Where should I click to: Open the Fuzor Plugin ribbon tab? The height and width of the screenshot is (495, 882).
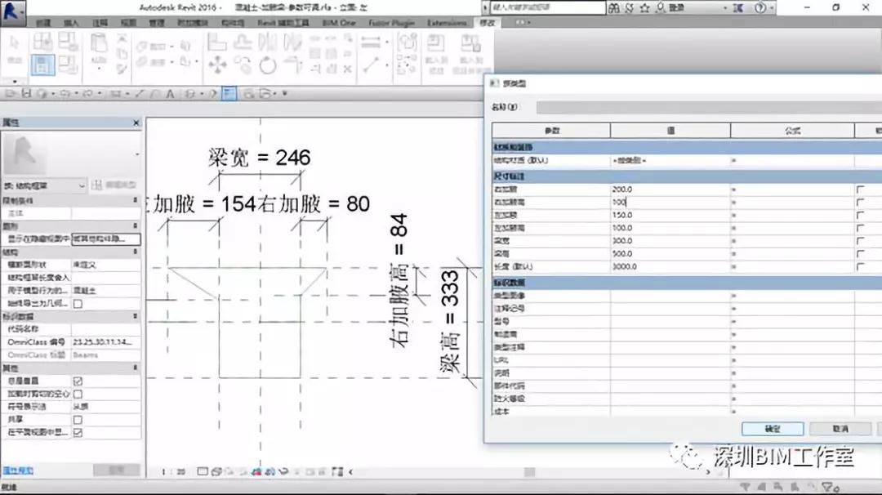pyautogui.click(x=391, y=23)
